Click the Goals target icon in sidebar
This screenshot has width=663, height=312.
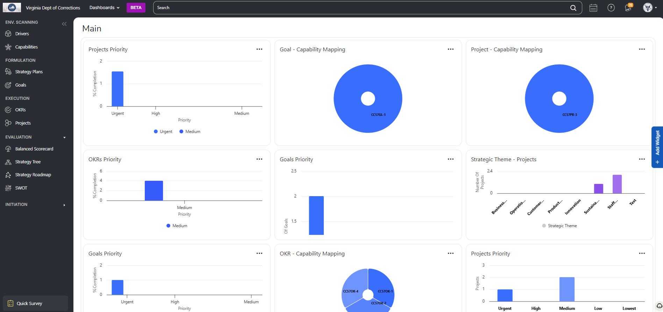point(8,85)
